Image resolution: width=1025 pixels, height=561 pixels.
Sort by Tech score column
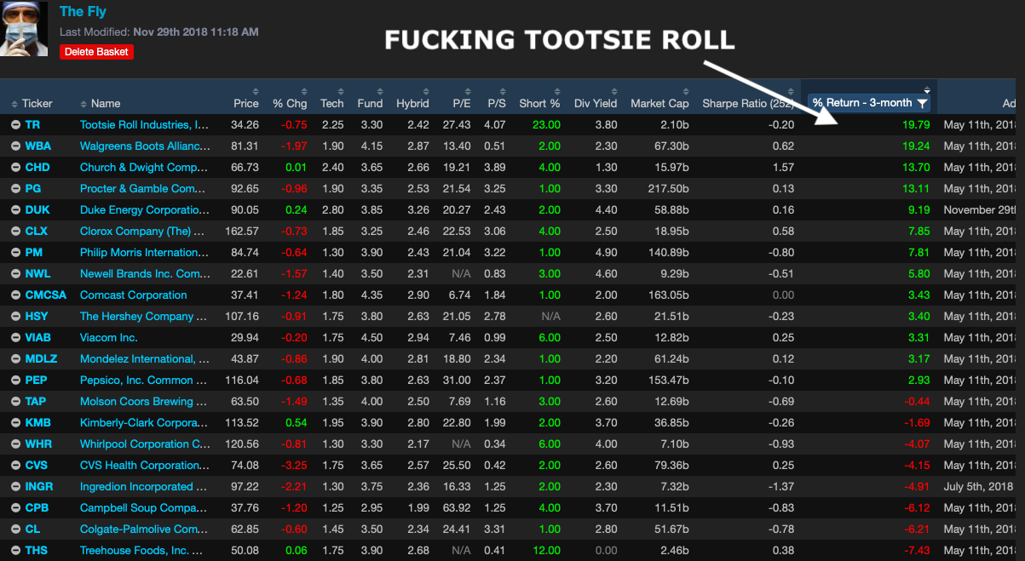point(332,103)
